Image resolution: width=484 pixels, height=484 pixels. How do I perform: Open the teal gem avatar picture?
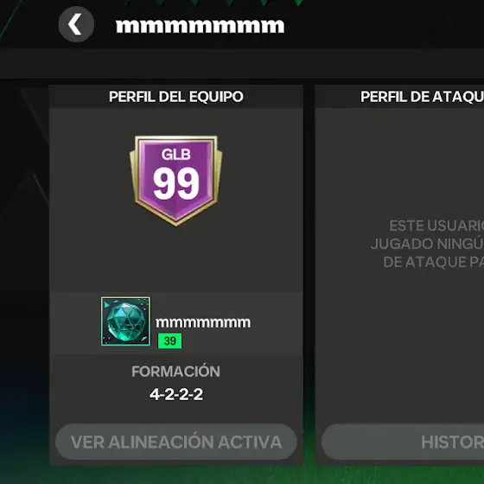(x=125, y=322)
